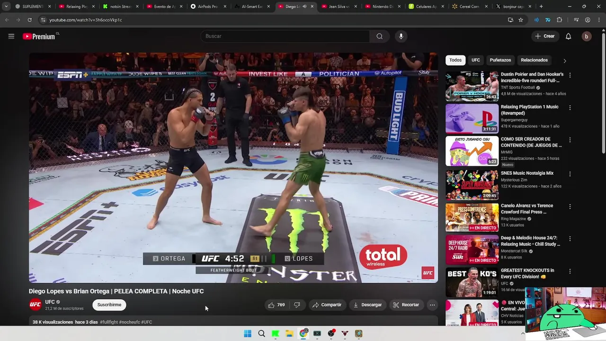Click the Descargar button

pos(367,305)
